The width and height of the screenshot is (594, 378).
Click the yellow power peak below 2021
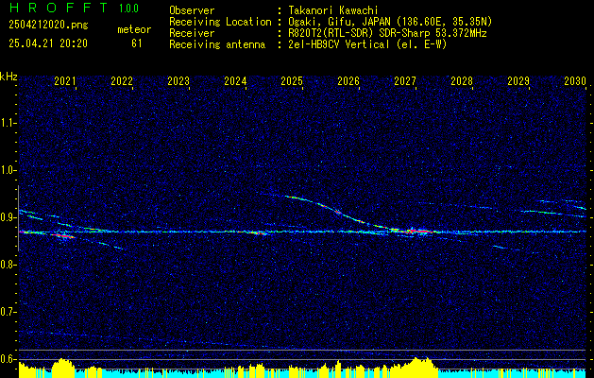pos(63,368)
